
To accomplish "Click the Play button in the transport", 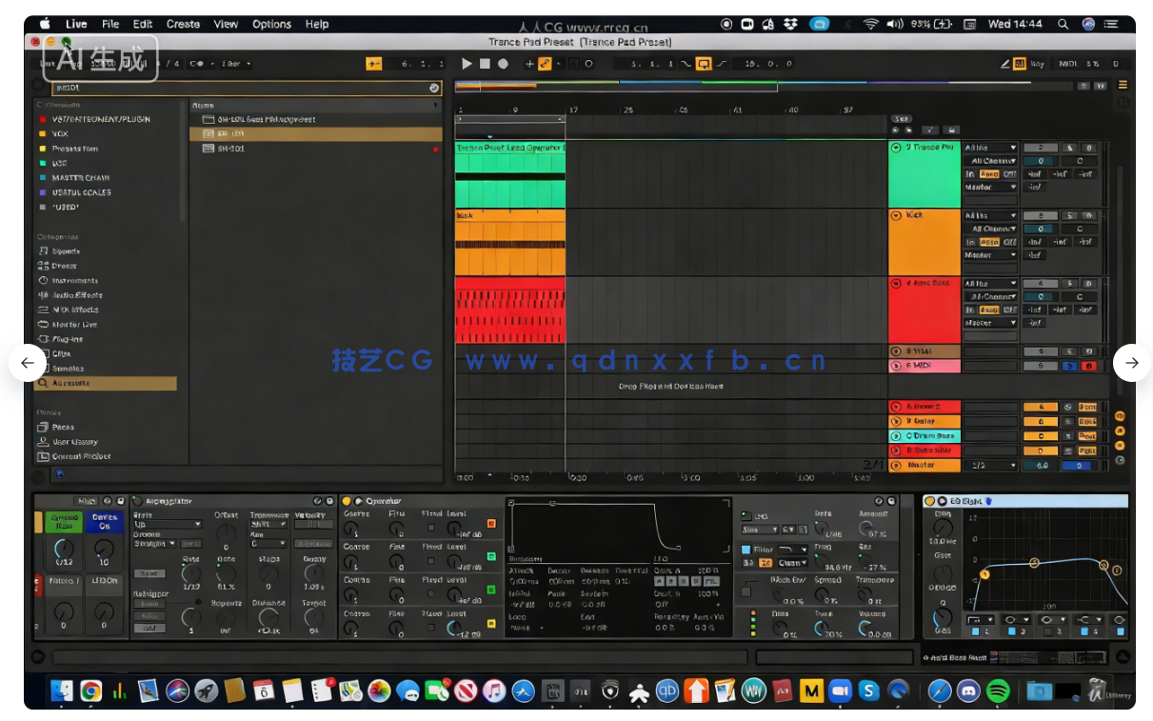I will point(466,63).
